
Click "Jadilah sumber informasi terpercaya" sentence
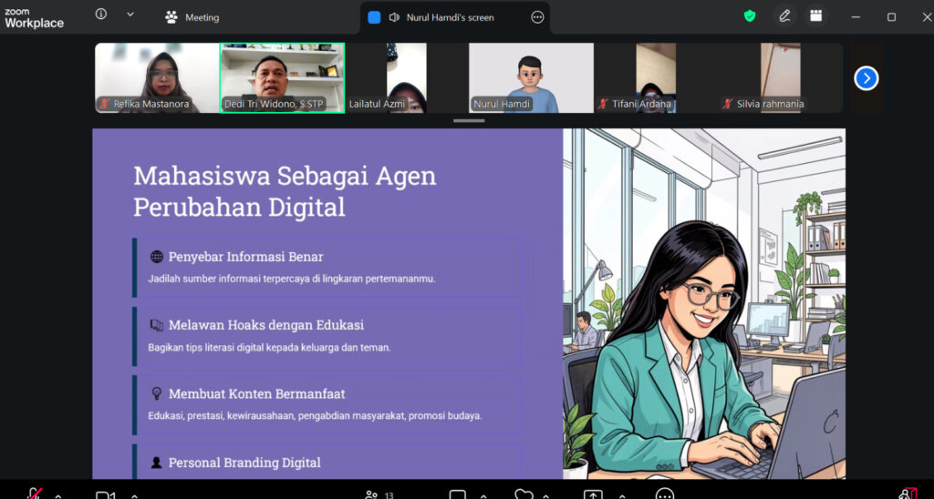(x=292, y=279)
